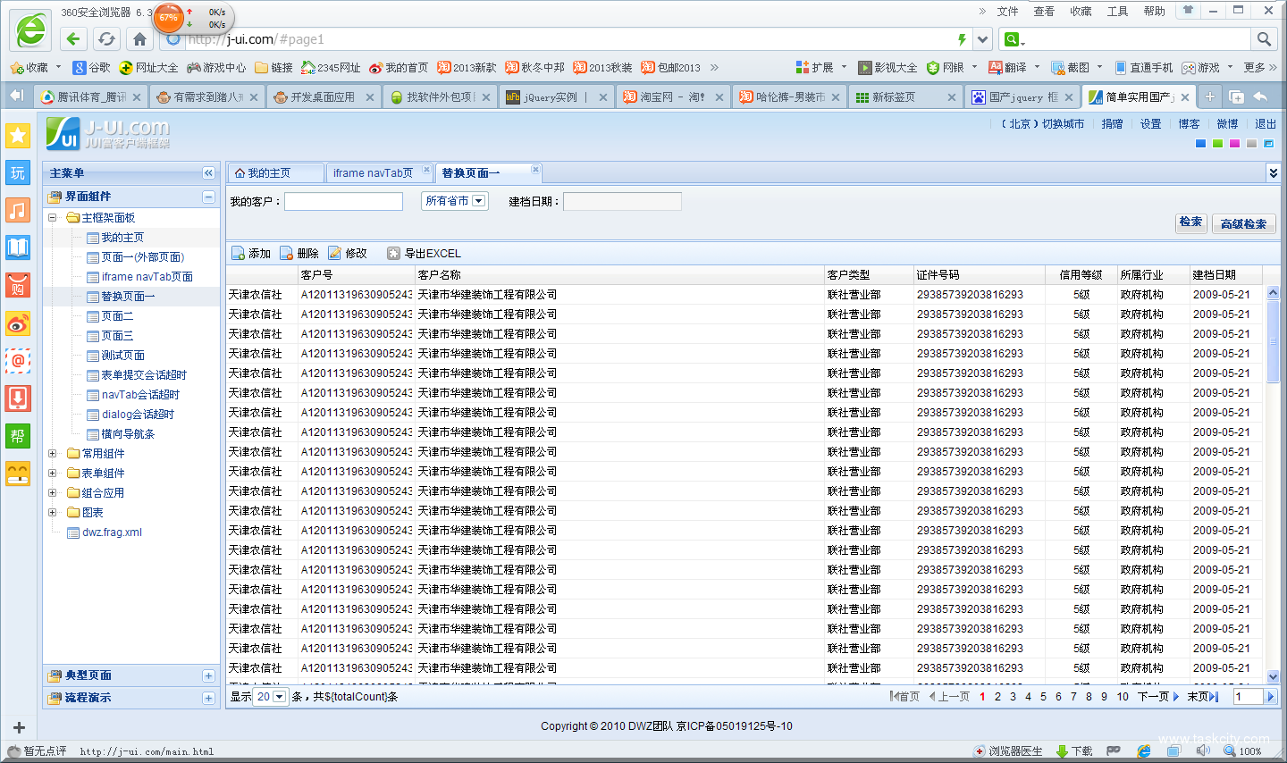This screenshot has width=1287, height=763.
Task: Expand the 典型页面 accordion section
Action: pos(208,675)
